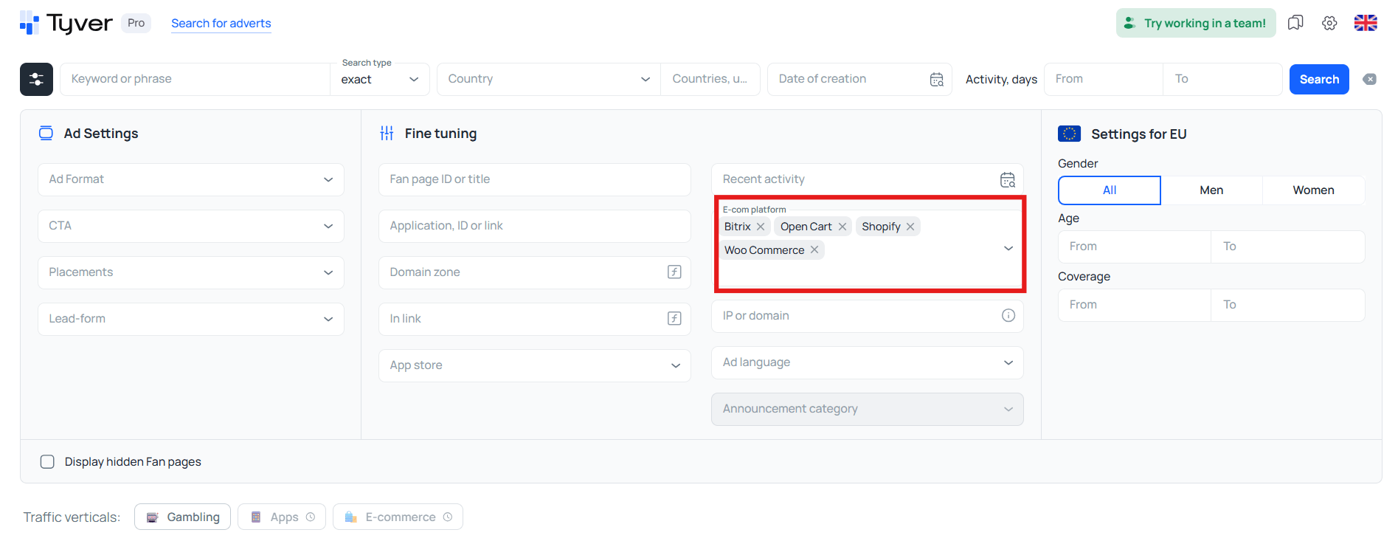Click the Apps vertical clock icon

pos(311,517)
